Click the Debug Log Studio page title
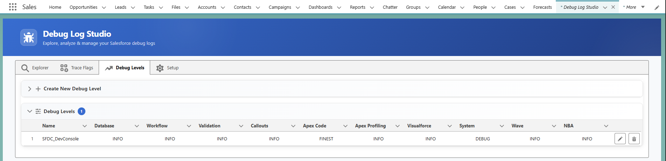666x161 pixels. [x=77, y=34]
